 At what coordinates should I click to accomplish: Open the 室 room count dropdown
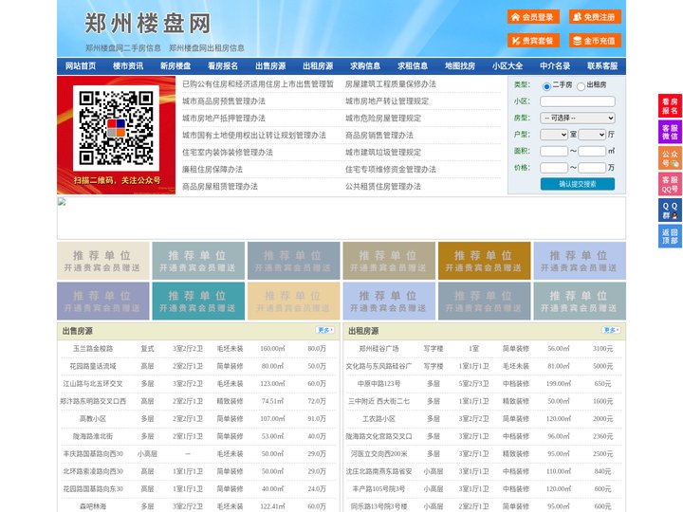click(x=554, y=135)
